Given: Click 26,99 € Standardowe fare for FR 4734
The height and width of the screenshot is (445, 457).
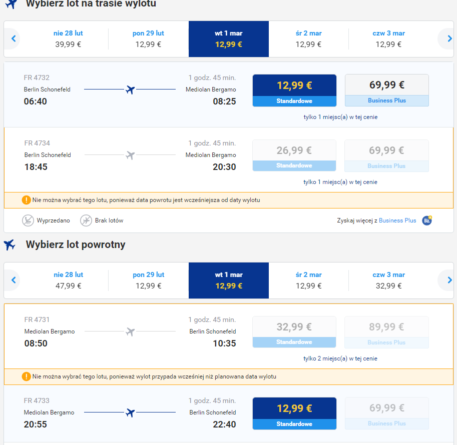Looking at the screenshot, I should tap(294, 155).
